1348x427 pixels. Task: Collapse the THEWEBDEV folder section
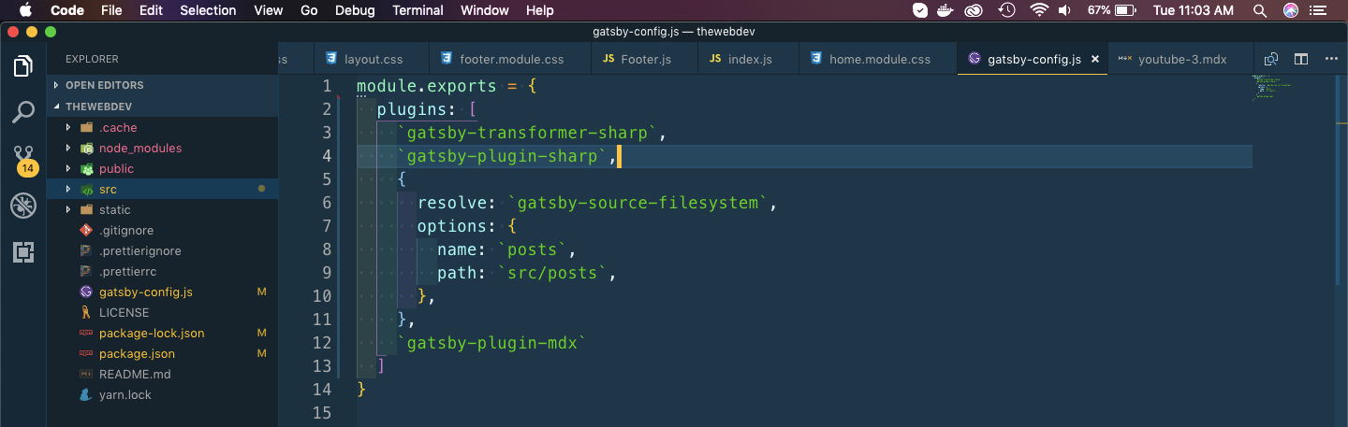[163, 107]
